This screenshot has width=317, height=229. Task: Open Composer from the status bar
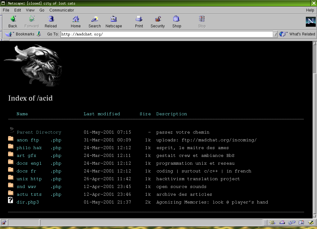[x=310, y=222]
